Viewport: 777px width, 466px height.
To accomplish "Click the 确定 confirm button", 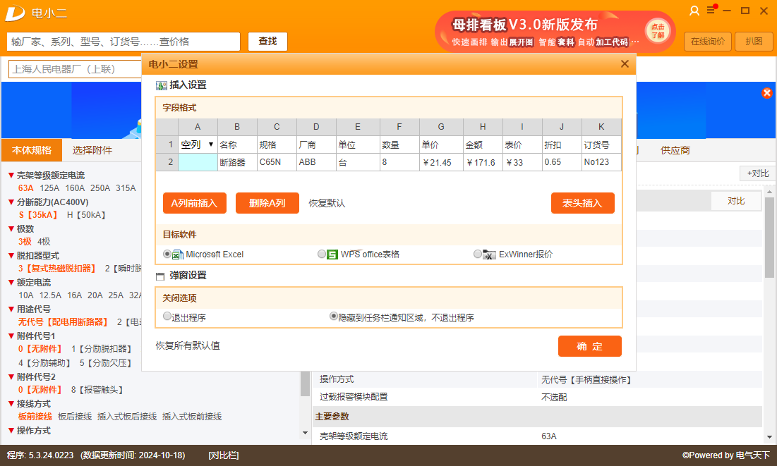I will [x=590, y=346].
